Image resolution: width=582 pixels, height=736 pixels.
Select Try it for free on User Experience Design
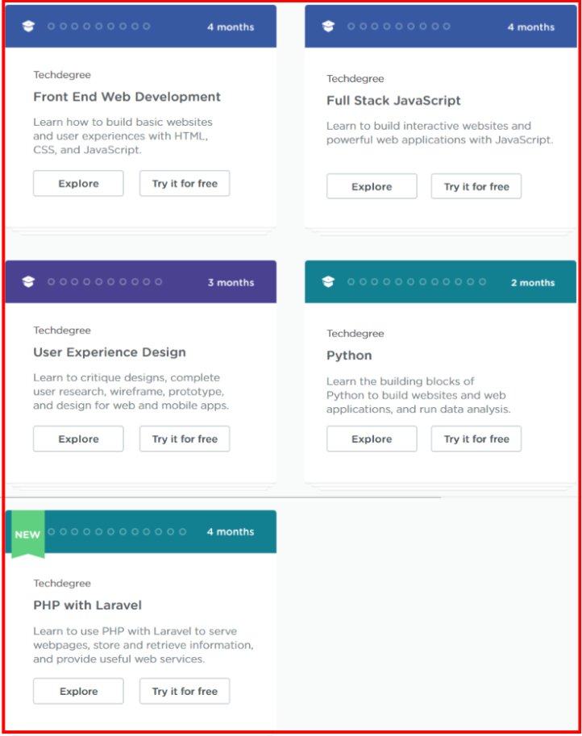click(185, 439)
